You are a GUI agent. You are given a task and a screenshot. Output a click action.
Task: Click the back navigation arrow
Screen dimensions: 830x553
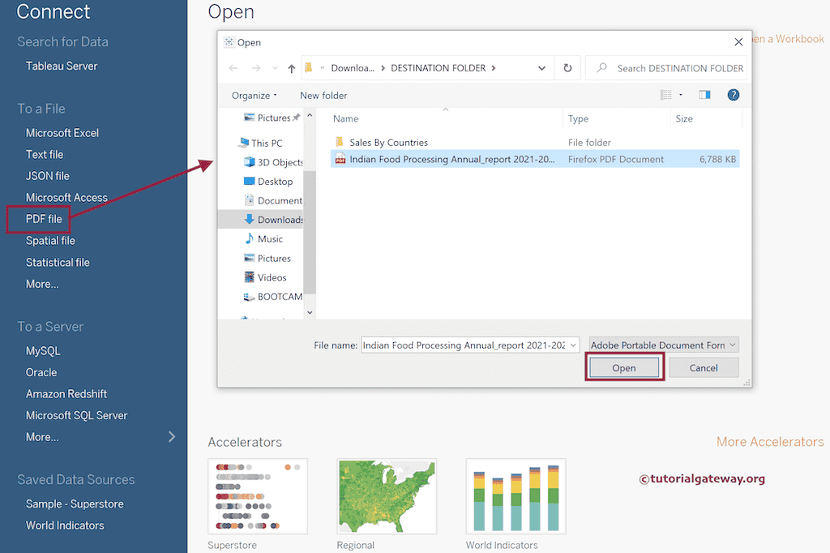pyautogui.click(x=233, y=67)
